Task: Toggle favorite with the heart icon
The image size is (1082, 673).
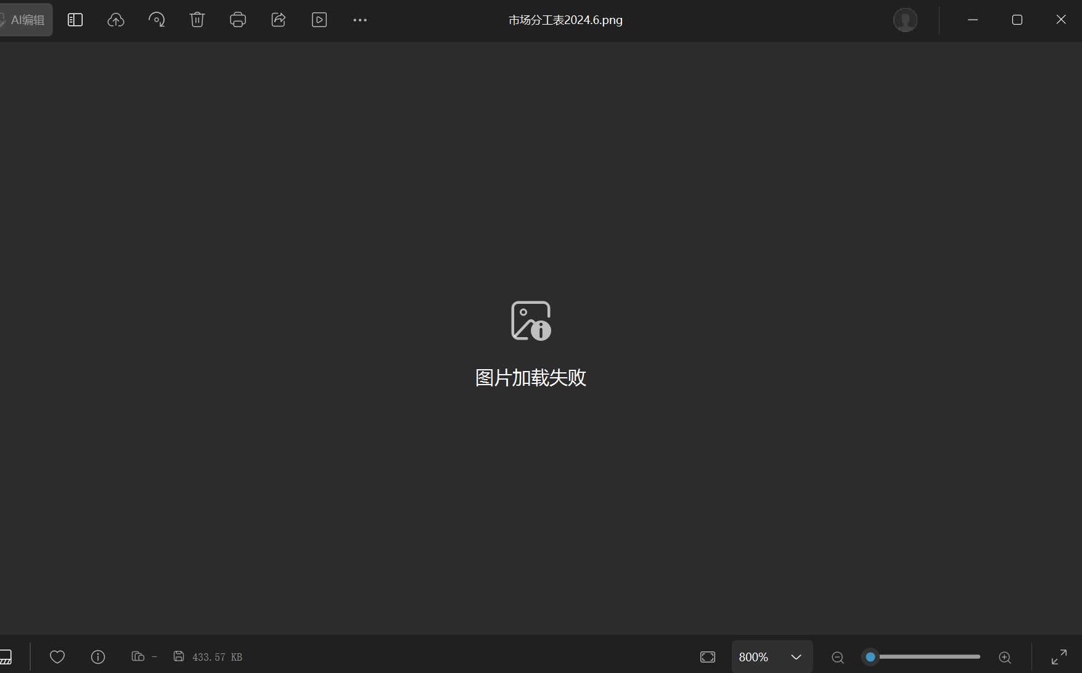Action: pyautogui.click(x=57, y=657)
